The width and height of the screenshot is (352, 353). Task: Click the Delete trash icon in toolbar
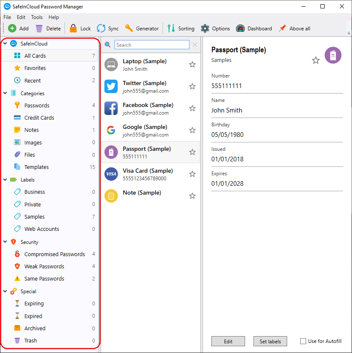(x=39, y=29)
